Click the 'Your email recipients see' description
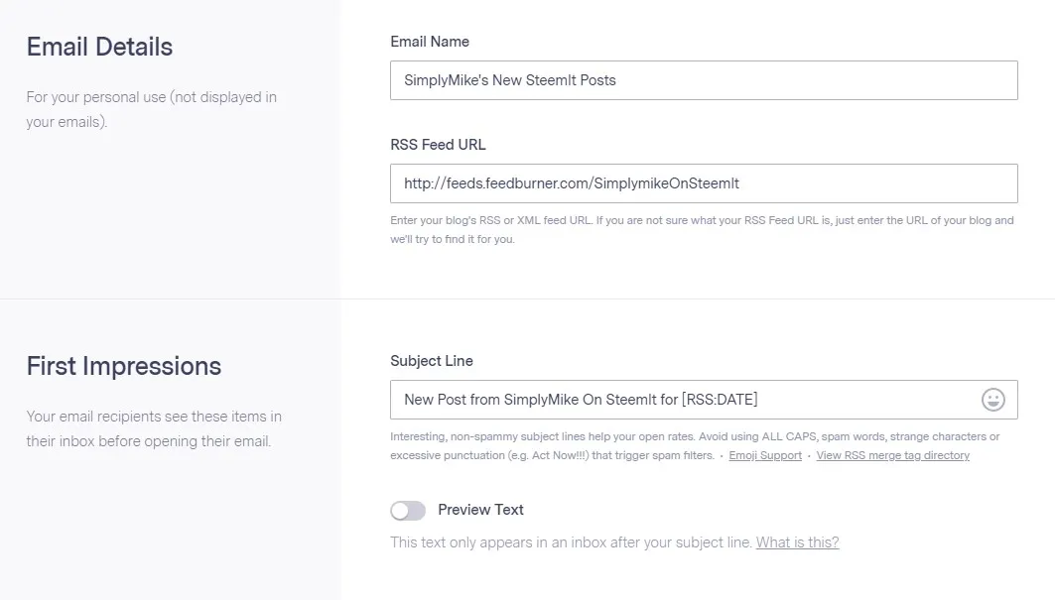Viewport: 1055px width, 600px height. click(154, 428)
